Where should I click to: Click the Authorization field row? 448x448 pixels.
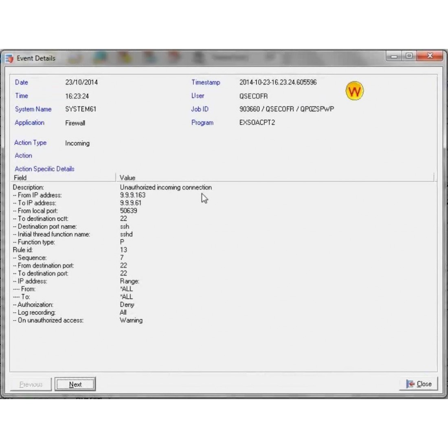click(35, 305)
